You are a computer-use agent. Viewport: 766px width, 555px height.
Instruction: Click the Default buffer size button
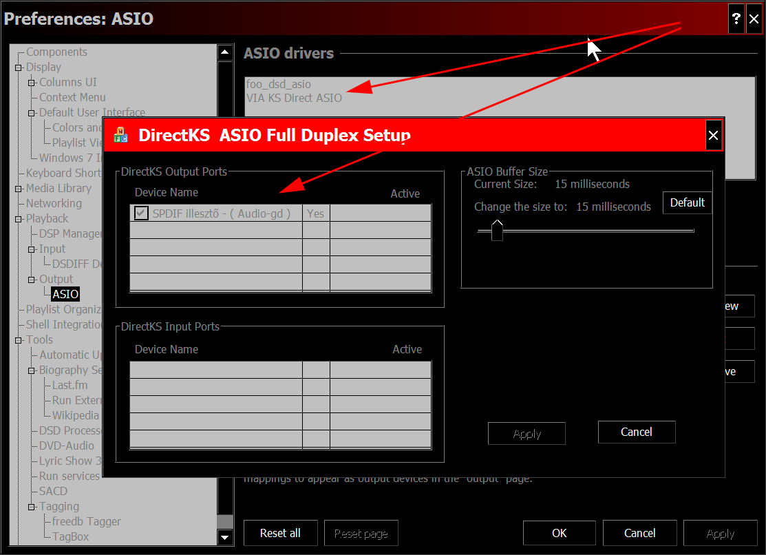[688, 202]
